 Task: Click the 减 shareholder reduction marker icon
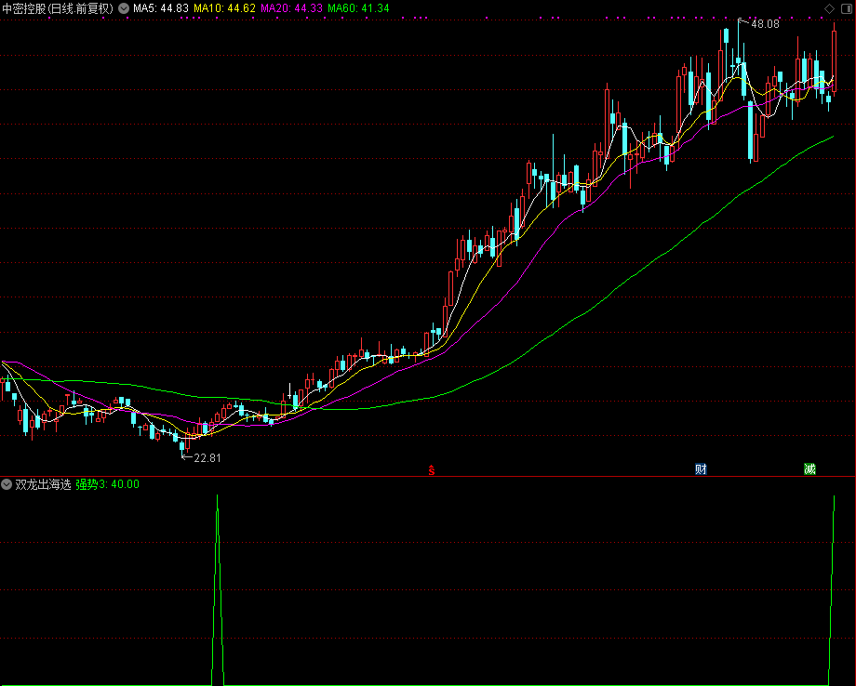point(809,469)
